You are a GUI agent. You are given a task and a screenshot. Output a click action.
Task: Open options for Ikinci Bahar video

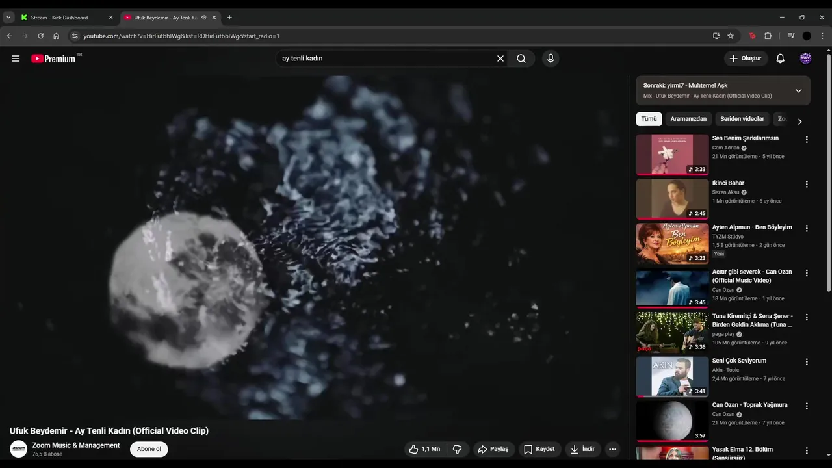(x=807, y=185)
